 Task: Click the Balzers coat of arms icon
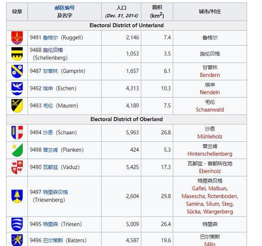[17, 240]
